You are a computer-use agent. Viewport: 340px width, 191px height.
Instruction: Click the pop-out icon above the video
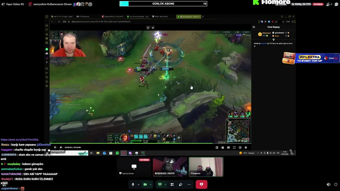click(148, 28)
